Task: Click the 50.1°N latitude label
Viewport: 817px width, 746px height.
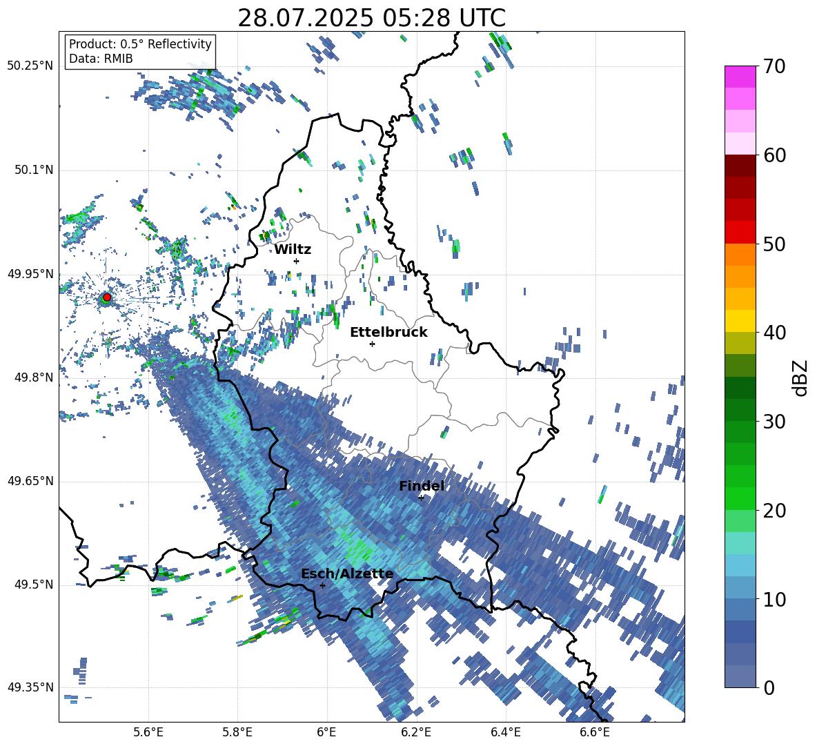Action: point(33,170)
